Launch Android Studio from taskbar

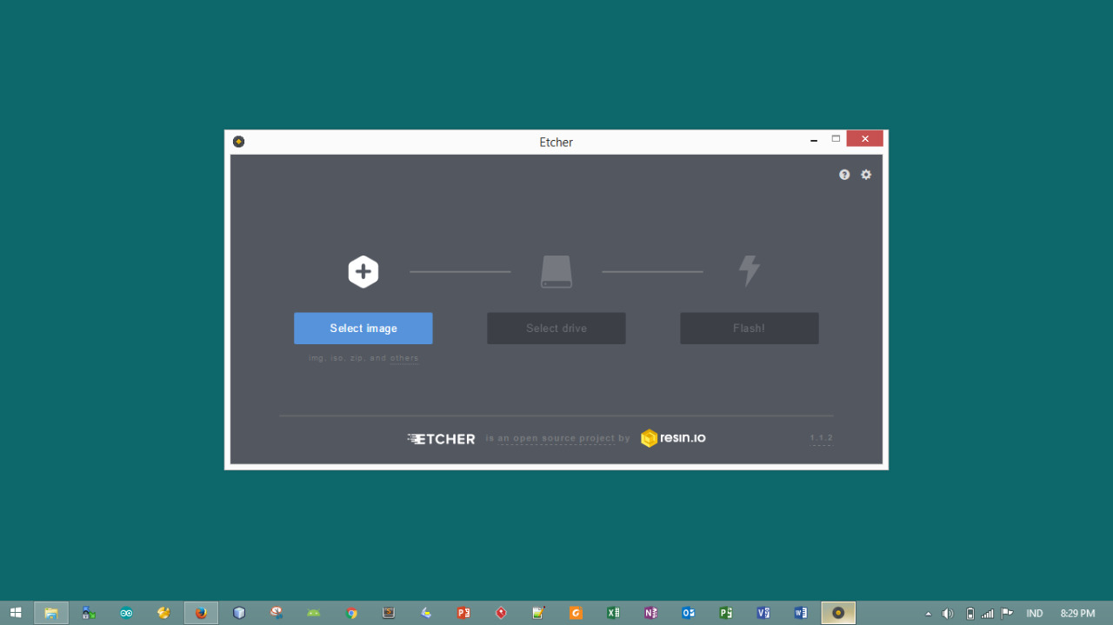click(314, 613)
